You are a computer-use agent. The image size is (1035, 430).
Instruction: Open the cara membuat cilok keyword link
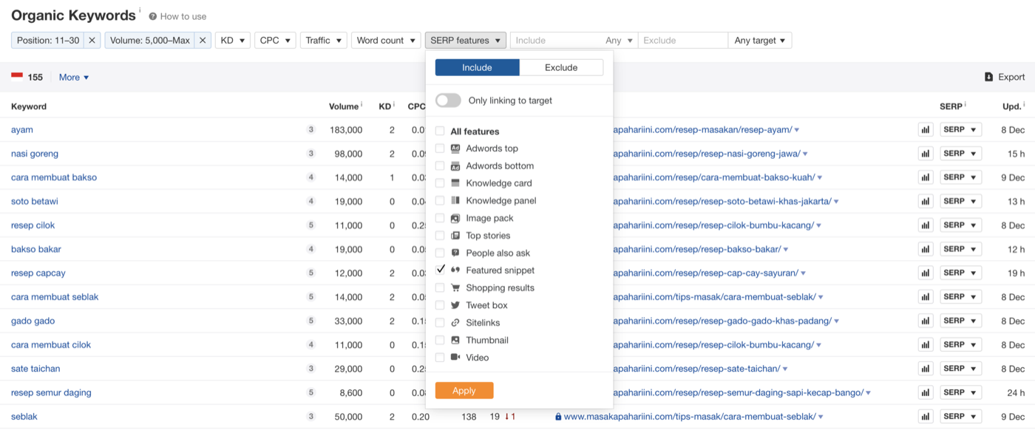pos(51,345)
